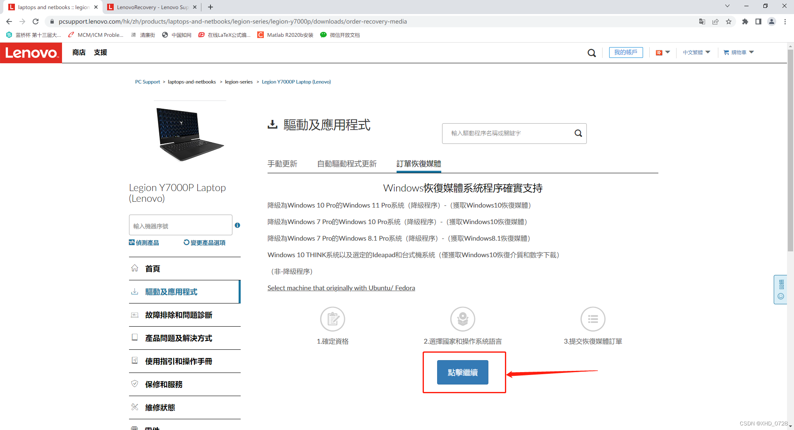The height and width of the screenshot is (430, 794).
Task: Open the Chrome three-dot menu
Action: [785, 21]
